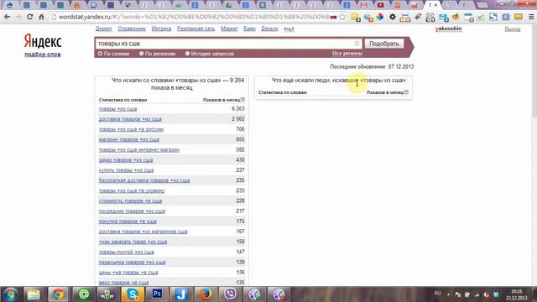Click the yakooobin username link

[448, 29]
